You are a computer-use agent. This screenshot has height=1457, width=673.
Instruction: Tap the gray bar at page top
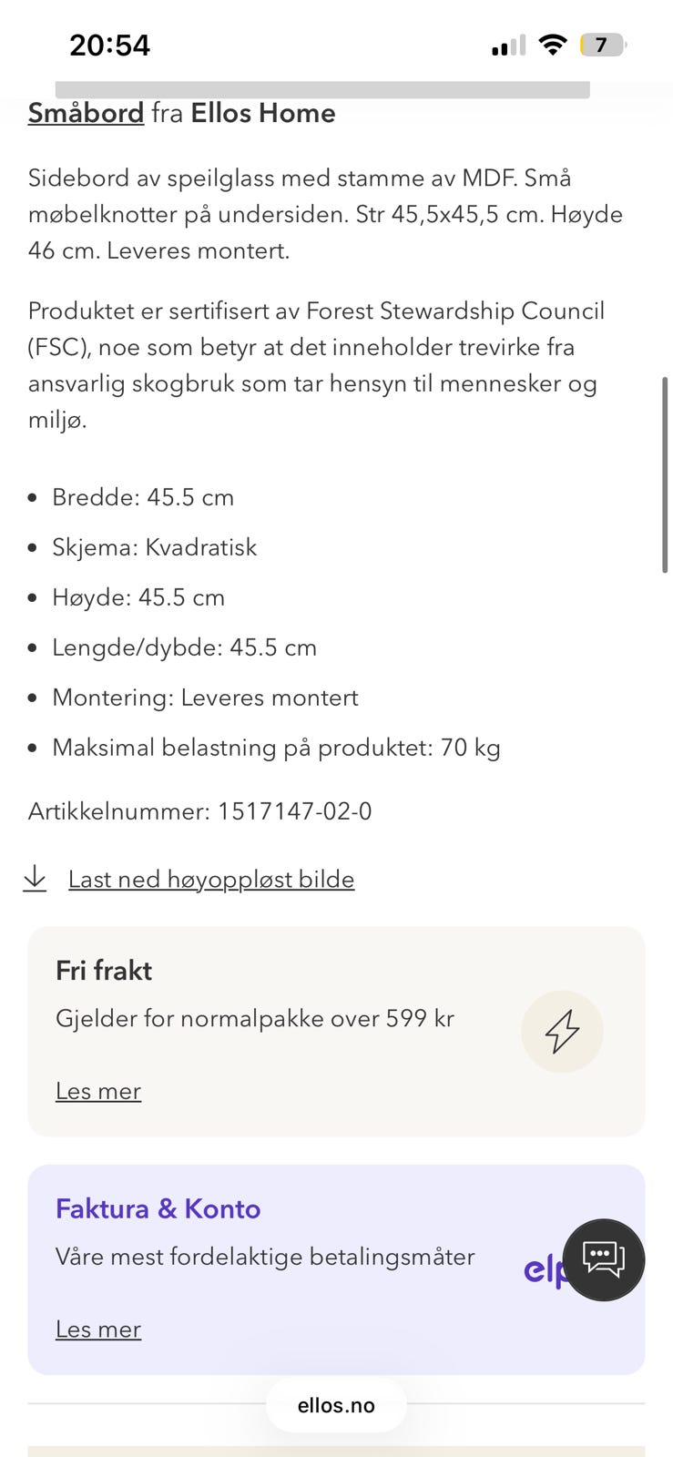322,89
